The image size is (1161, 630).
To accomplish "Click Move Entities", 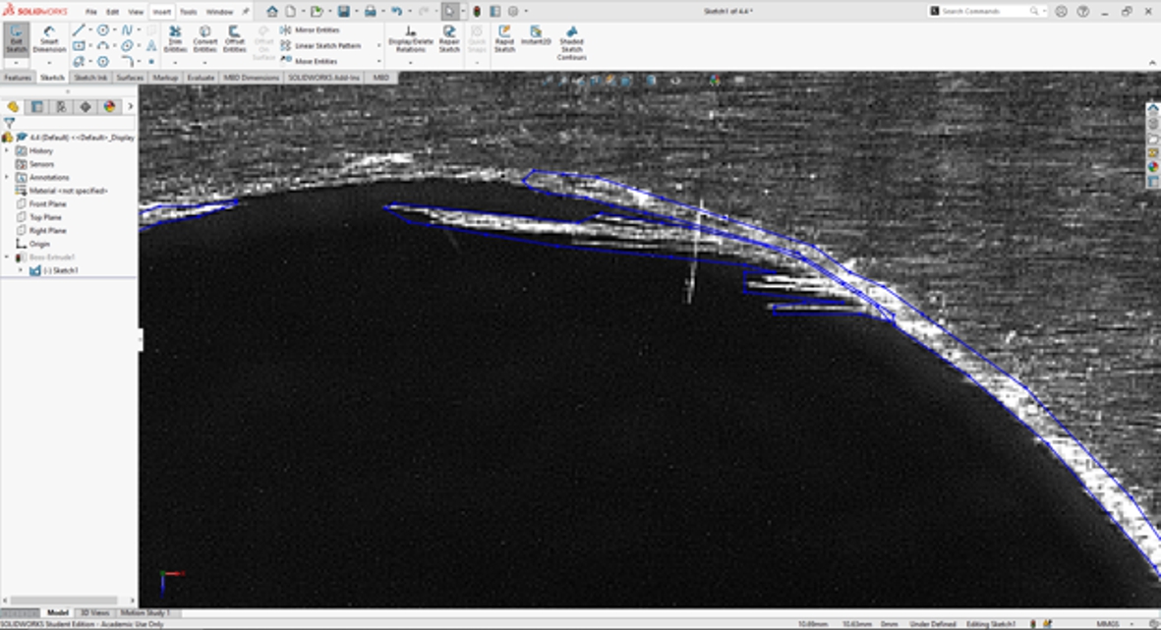I will pyautogui.click(x=309, y=62).
